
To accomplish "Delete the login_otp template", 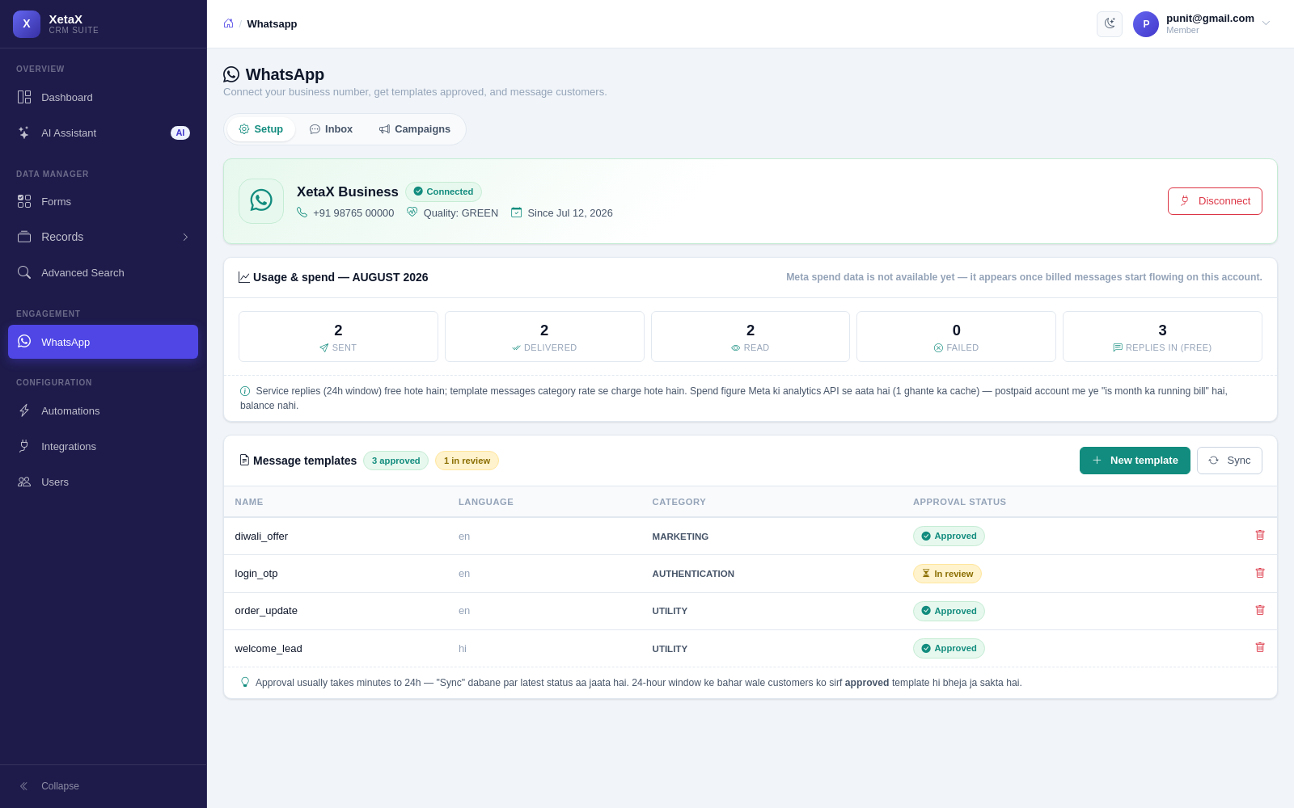I will click(1260, 573).
